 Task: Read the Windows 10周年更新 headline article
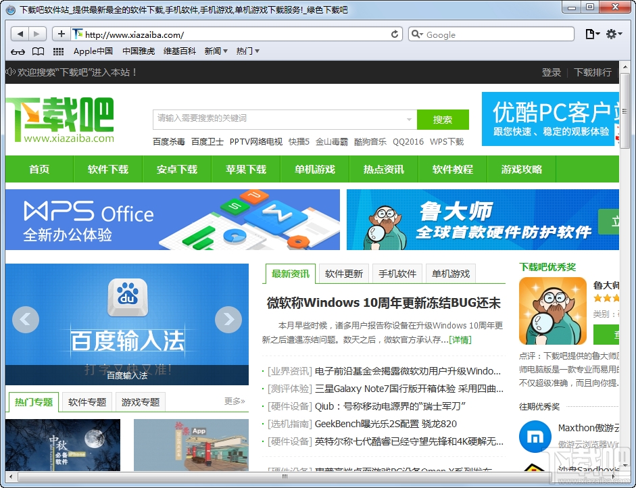(x=384, y=303)
